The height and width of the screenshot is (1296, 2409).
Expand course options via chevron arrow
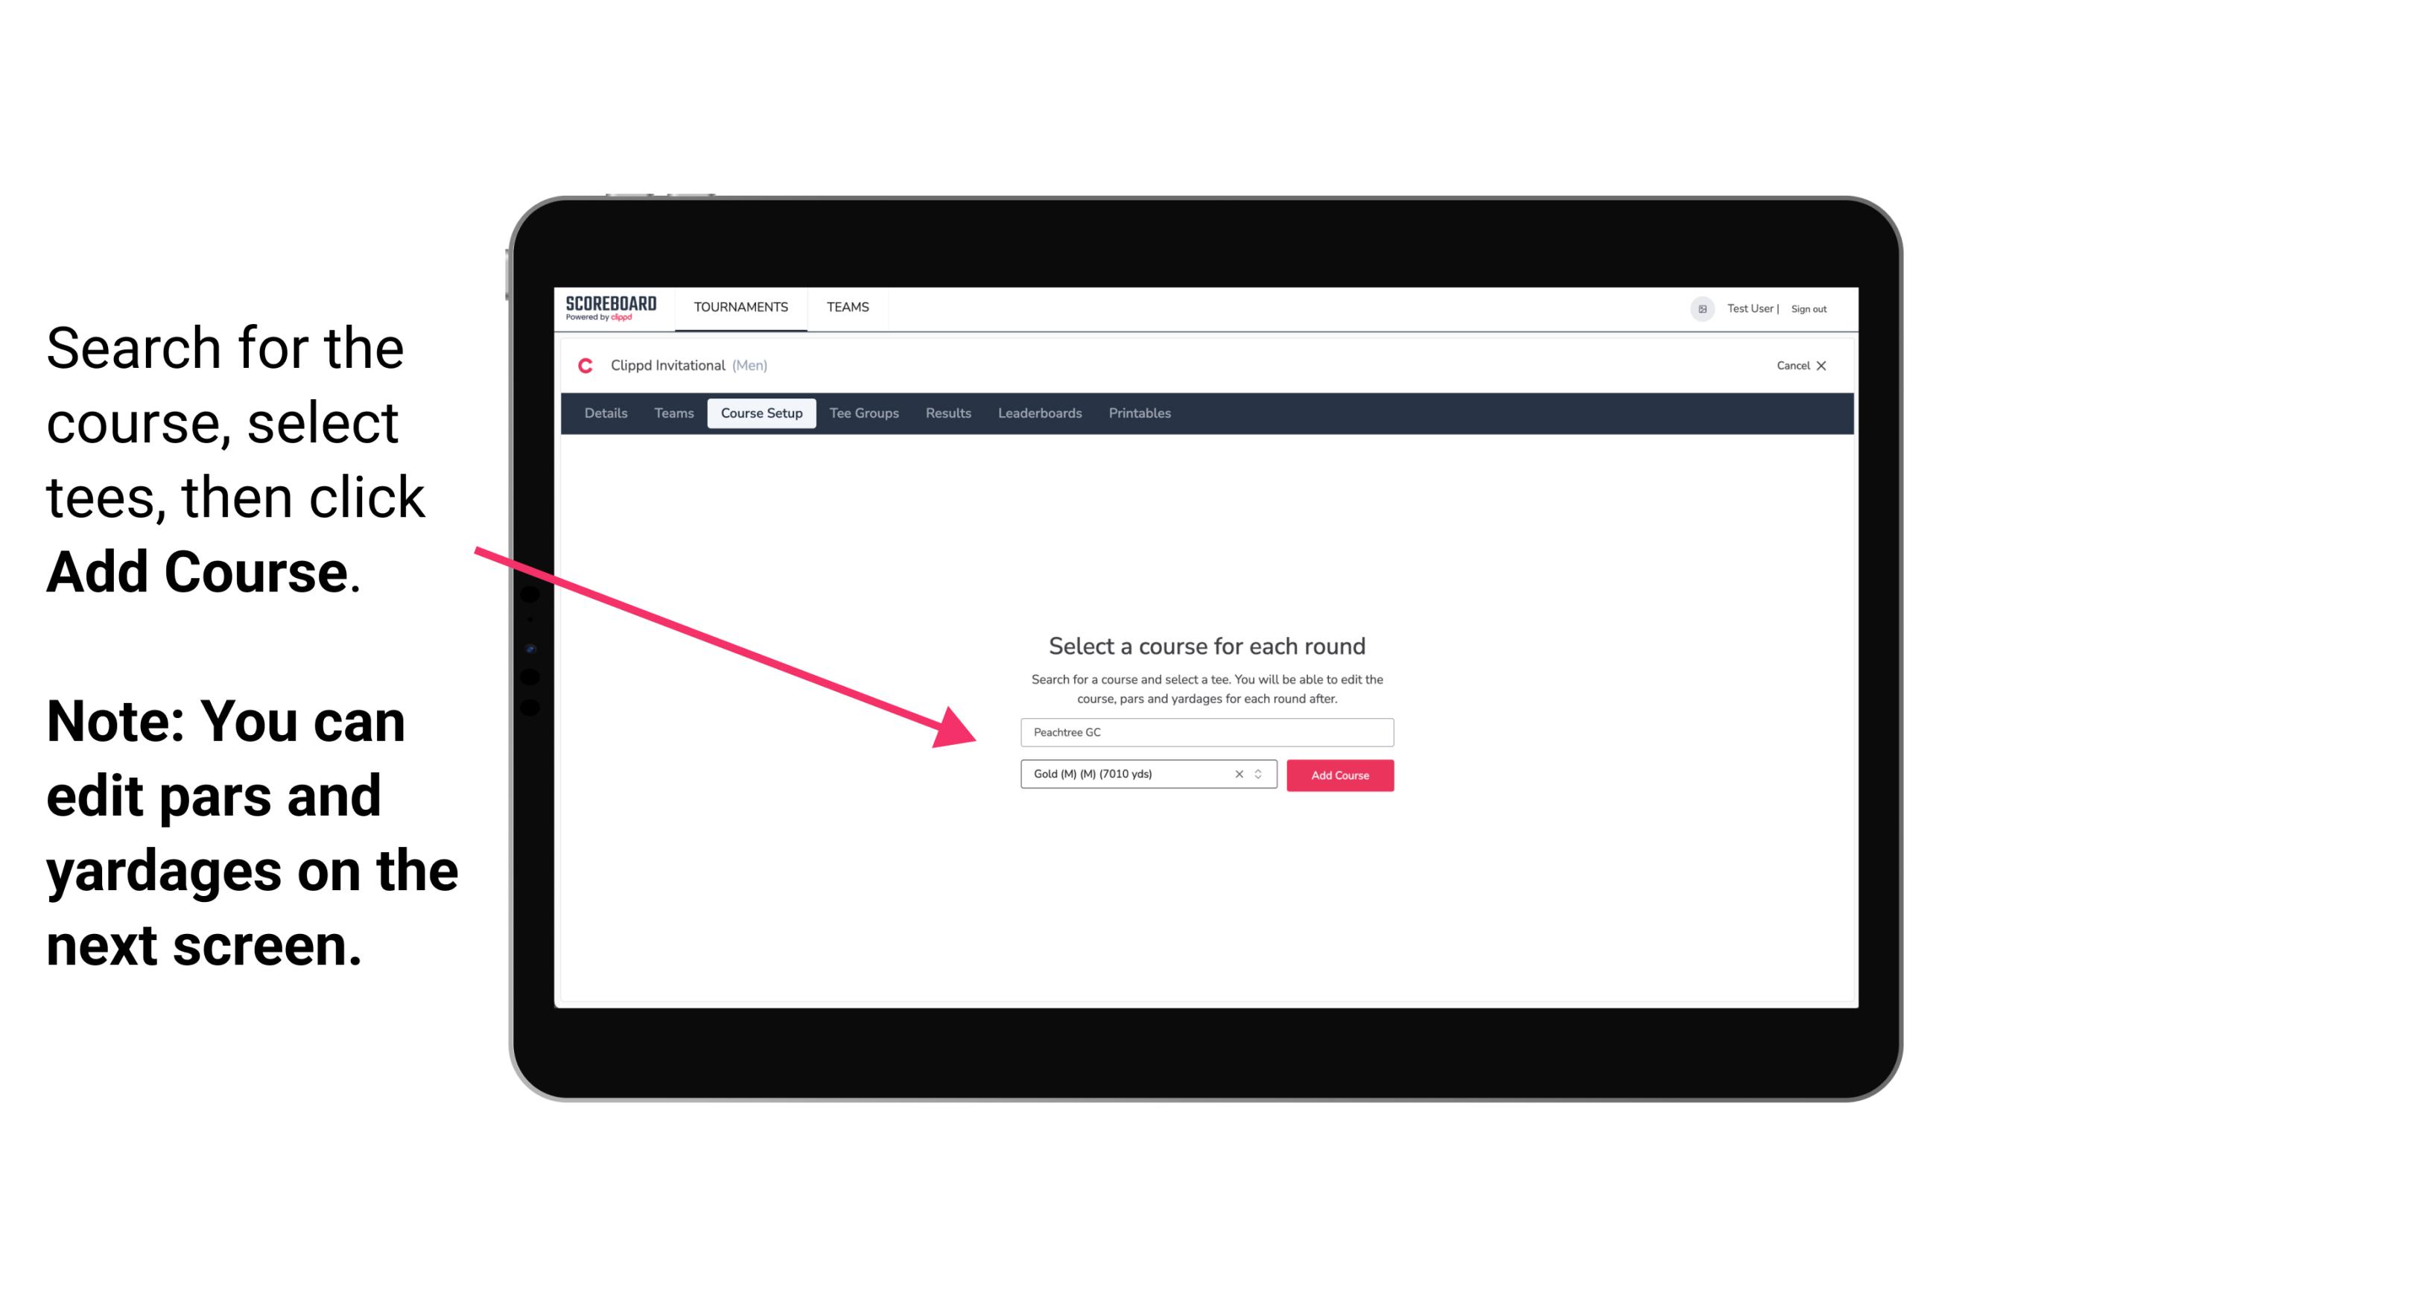[x=1262, y=775]
